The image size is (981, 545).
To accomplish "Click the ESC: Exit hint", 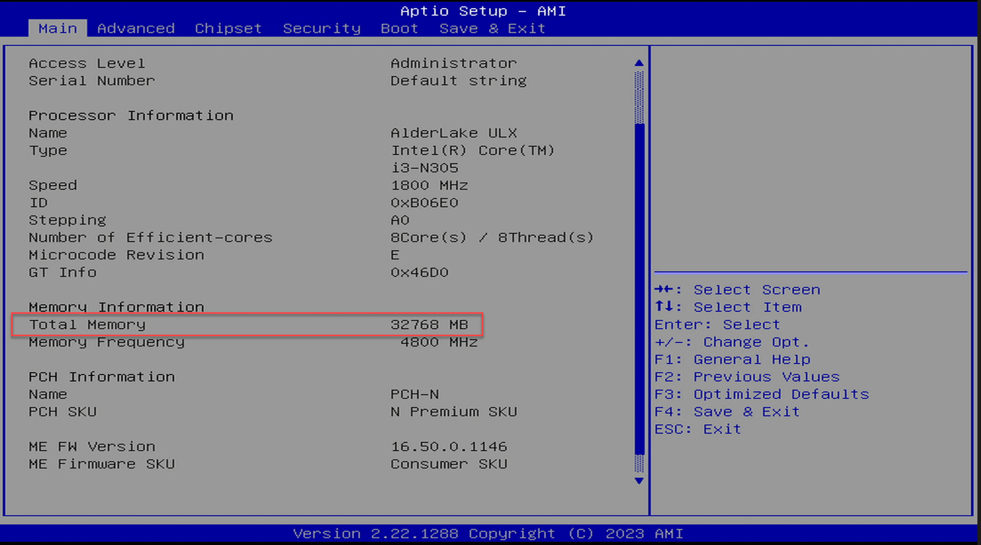I will point(698,429).
